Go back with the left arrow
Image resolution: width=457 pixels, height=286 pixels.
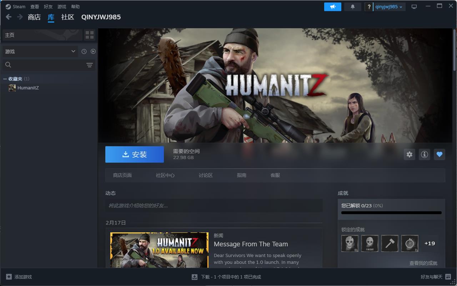[9, 17]
